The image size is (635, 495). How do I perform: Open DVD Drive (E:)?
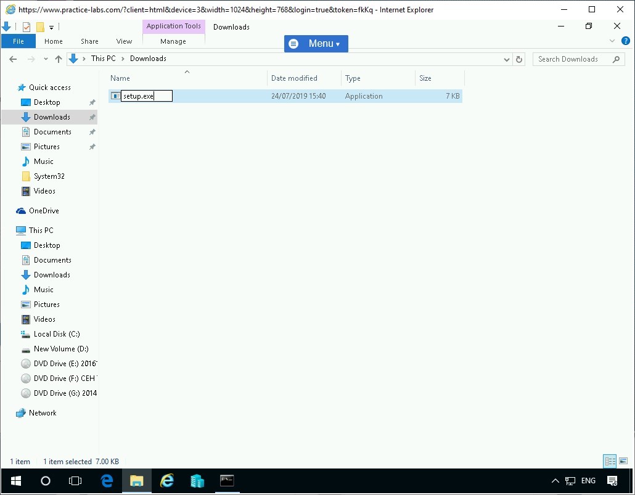point(65,363)
